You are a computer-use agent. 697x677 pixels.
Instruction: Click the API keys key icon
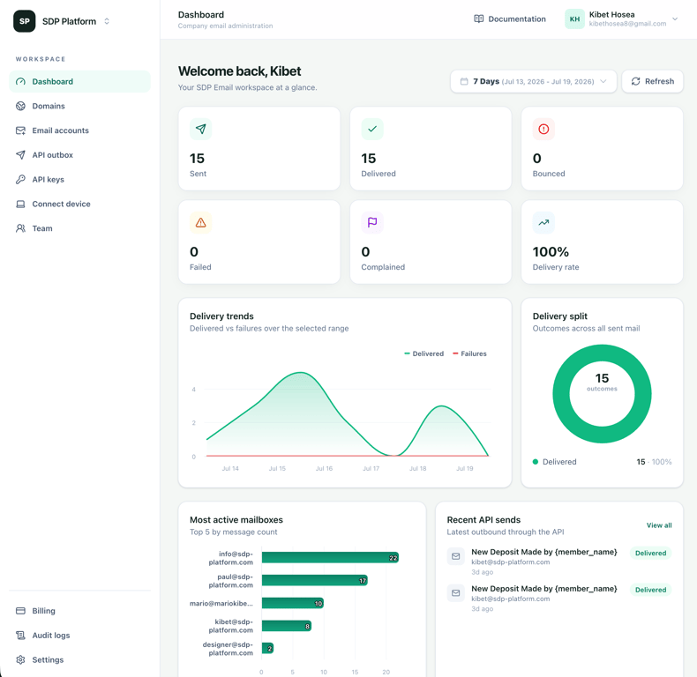tap(20, 180)
